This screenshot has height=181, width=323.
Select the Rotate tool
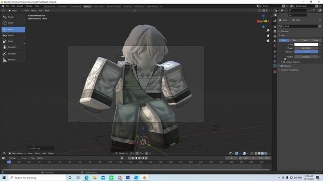(x=13, y=35)
